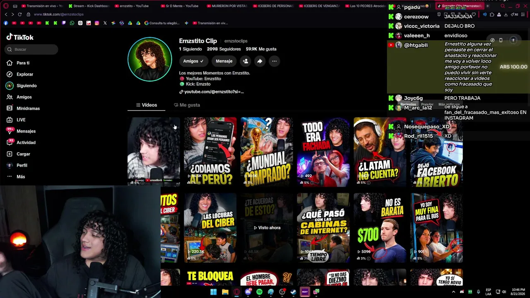The height and width of the screenshot is (298, 530).
Task: Open Ernzstito Clip profile avatar
Action: click(x=150, y=59)
